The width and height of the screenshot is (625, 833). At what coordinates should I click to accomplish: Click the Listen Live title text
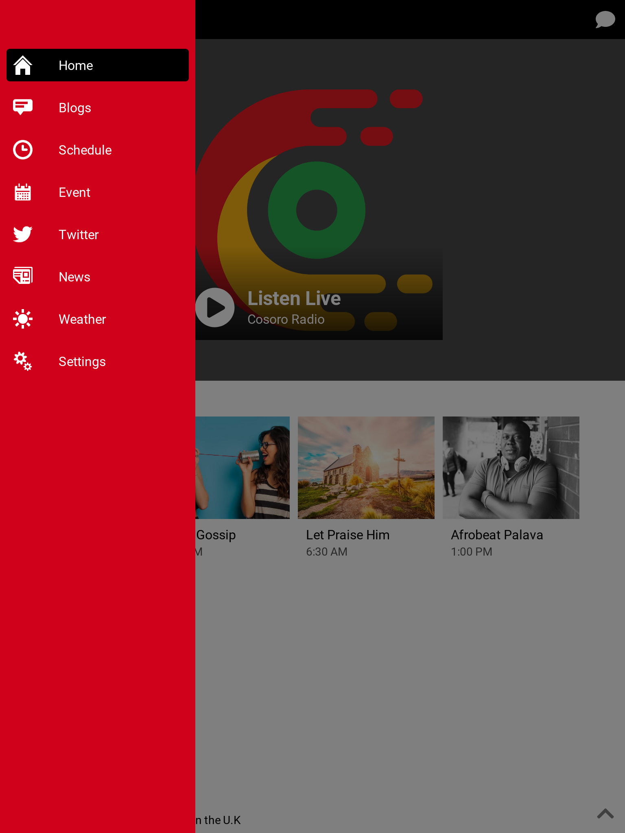click(294, 298)
